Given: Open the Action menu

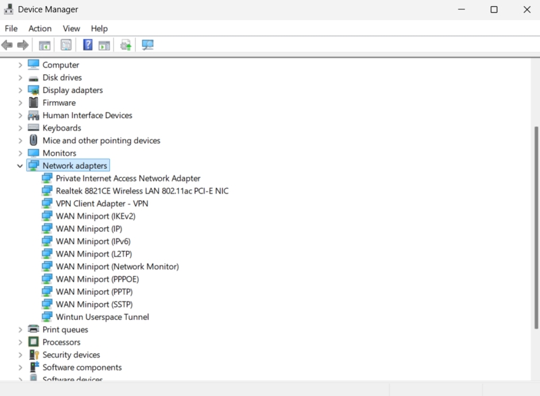Looking at the screenshot, I should pos(40,28).
